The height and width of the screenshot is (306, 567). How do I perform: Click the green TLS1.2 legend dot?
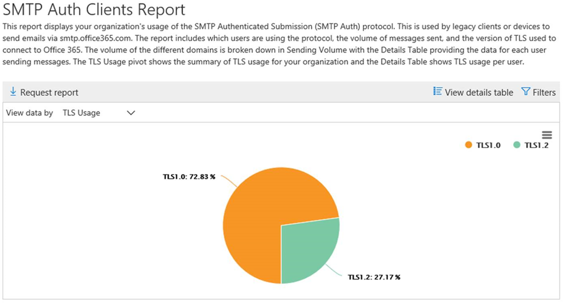click(x=517, y=145)
